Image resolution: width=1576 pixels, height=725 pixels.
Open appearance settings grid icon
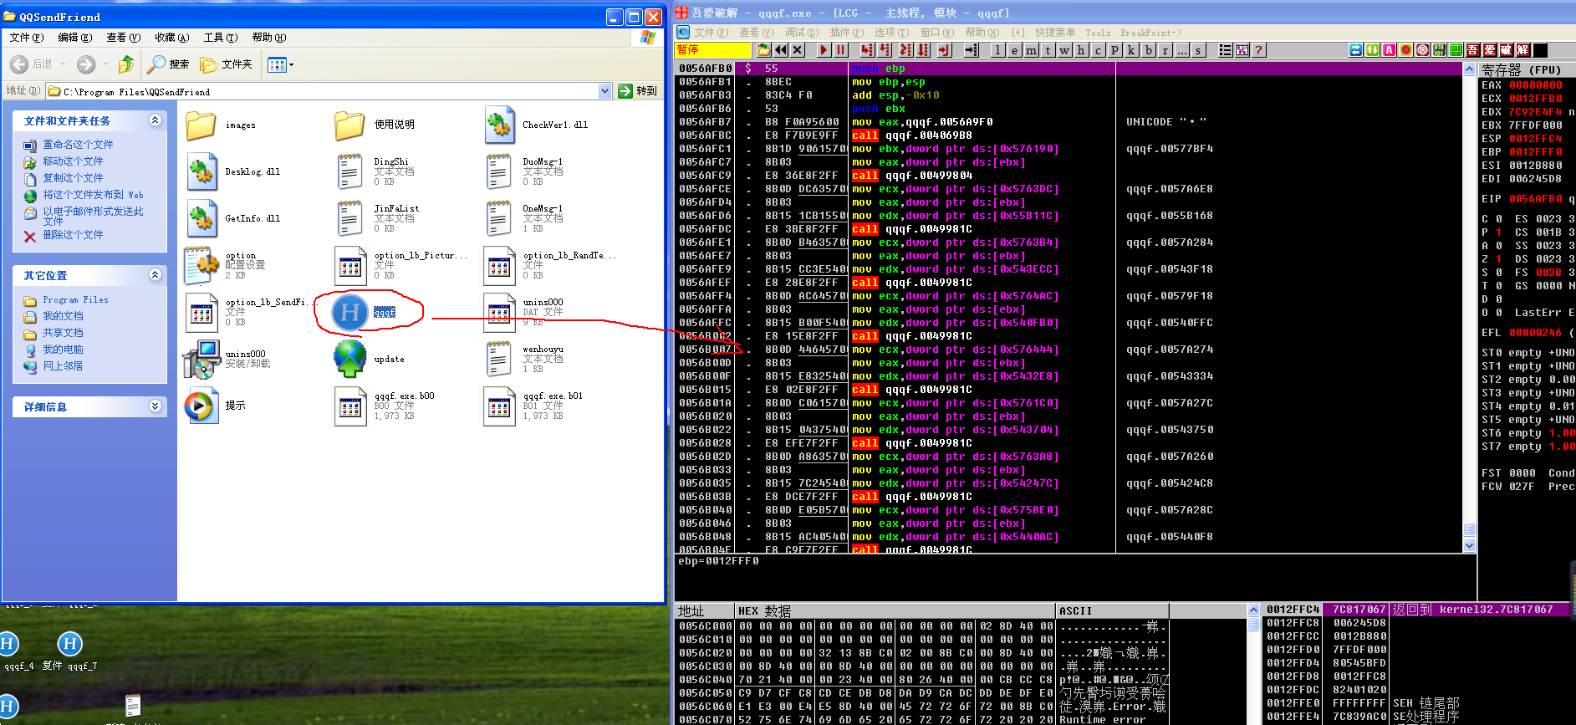click(x=1242, y=50)
